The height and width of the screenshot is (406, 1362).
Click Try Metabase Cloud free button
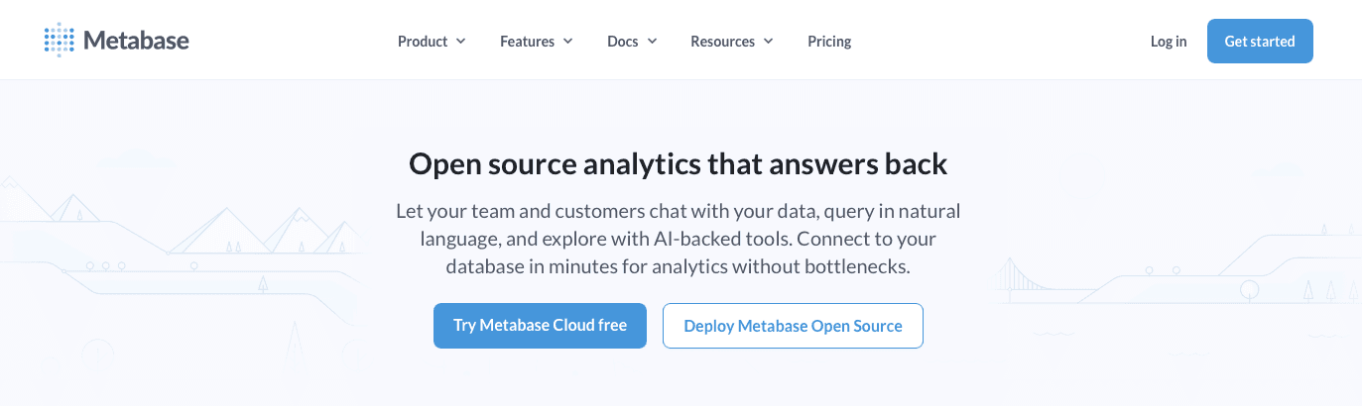(540, 326)
